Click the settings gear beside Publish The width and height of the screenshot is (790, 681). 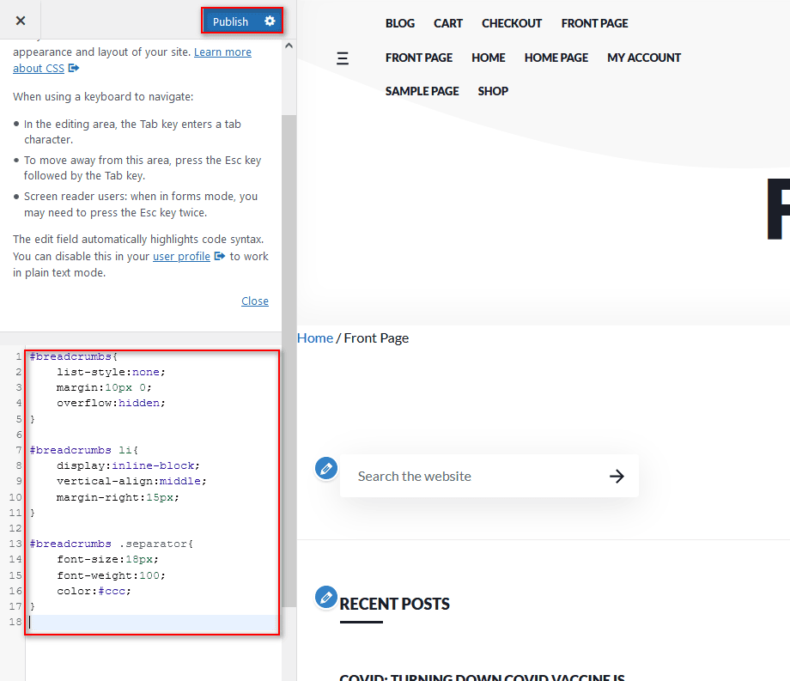click(x=271, y=20)
